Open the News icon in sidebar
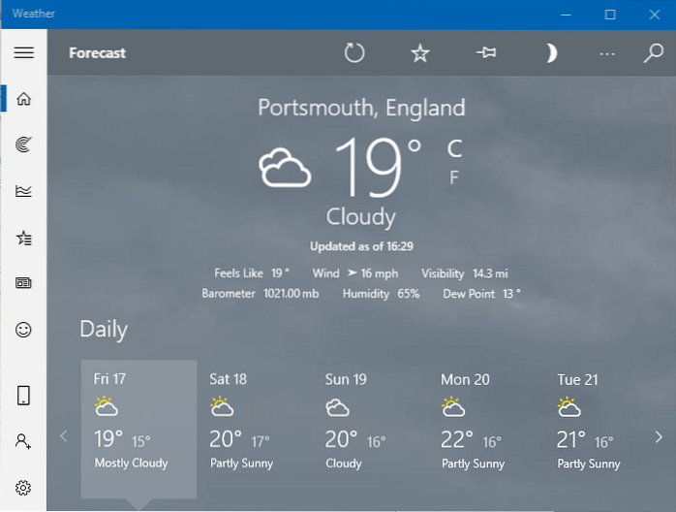This screenshot has height=512, width=676. [x=23, y=283]
